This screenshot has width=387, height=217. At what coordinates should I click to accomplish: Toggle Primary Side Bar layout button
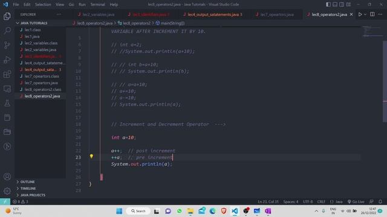[328, 4]
